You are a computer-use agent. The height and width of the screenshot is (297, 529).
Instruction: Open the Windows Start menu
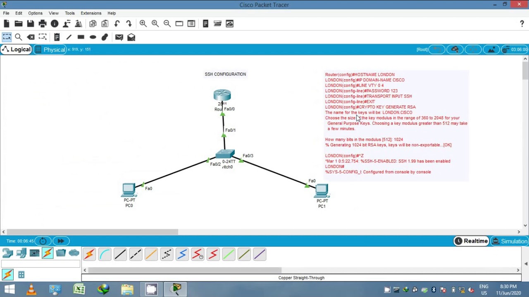coord(10,289)
